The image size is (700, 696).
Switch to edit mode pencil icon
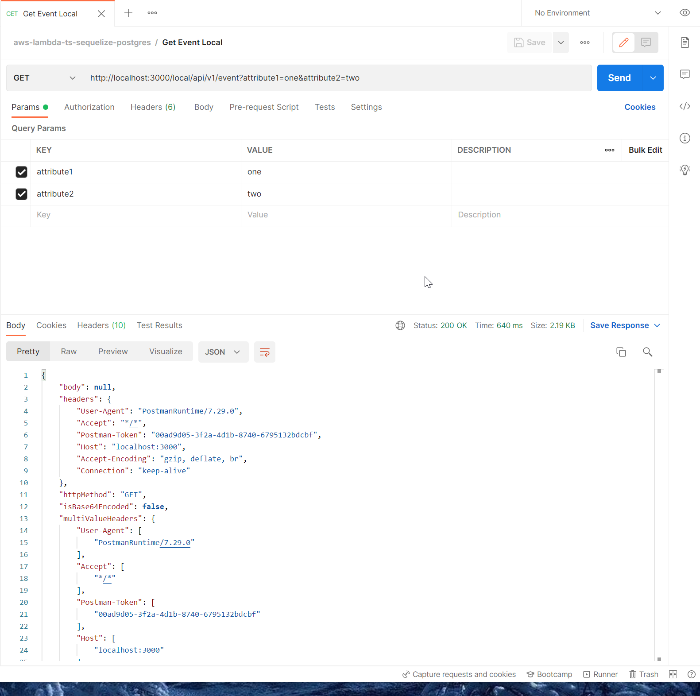click(x=624, y=43)
